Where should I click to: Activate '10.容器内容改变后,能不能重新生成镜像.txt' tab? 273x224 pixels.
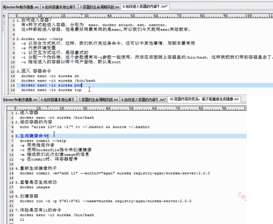(204, 99)
